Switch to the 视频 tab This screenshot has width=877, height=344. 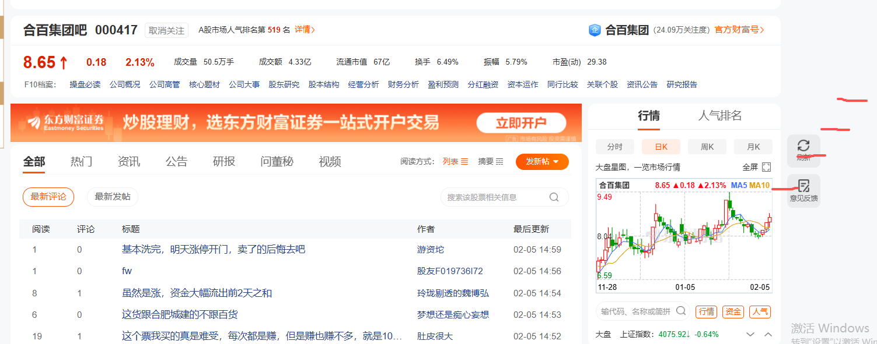click(x=330, y=162)
